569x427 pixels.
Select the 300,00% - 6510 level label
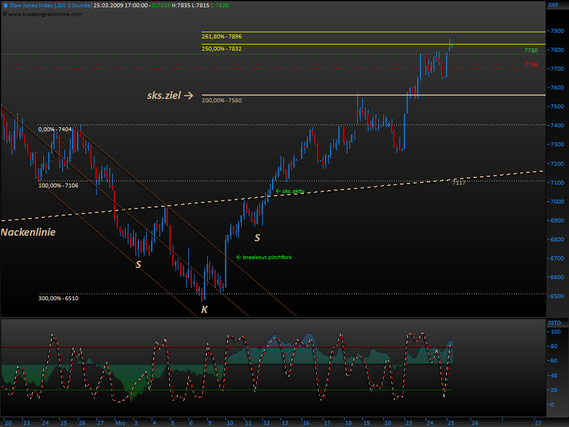[58, 299]
